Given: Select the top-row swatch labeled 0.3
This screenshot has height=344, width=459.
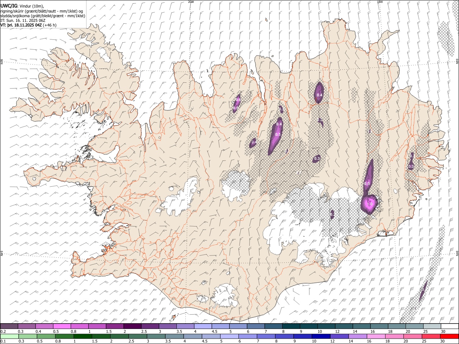Looking at the screenshot, I should tap(27, 326).
